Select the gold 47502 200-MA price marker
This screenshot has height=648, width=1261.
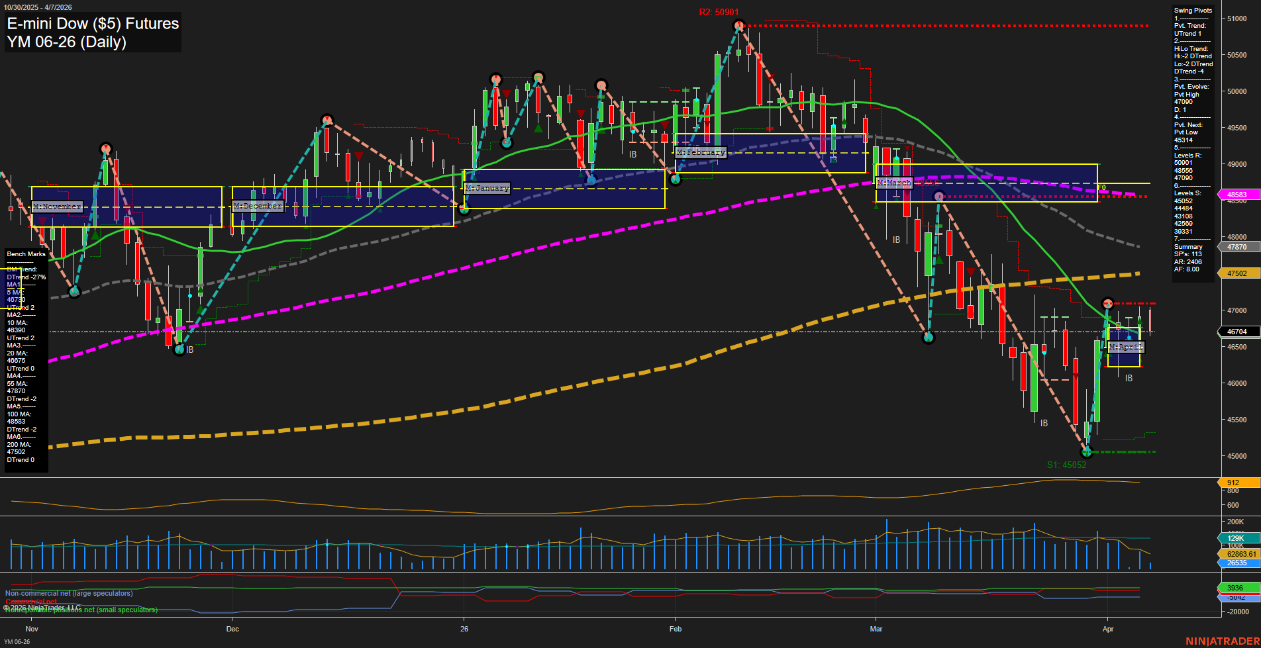pos(1238,273)
